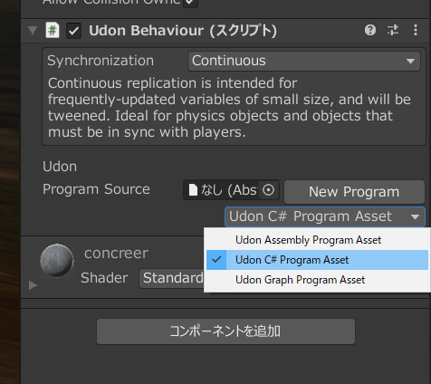
Task: Open object picker circle for Program Source
Action: tap(268, 190)
